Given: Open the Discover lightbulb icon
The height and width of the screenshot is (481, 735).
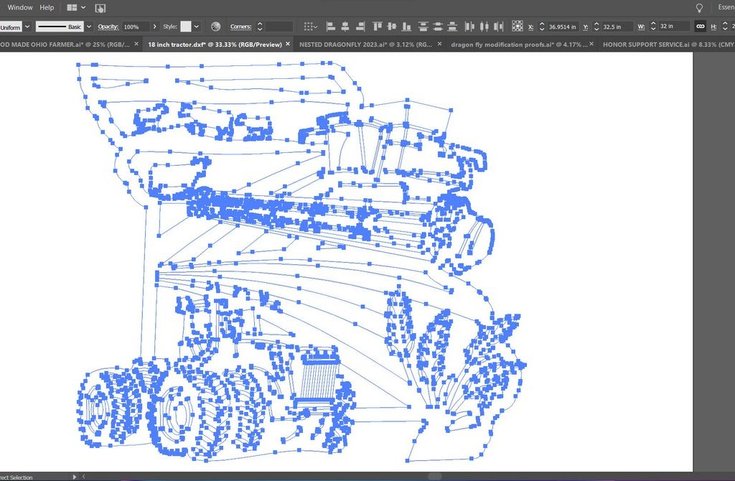Looking at the screenshot, I should (x=699, y=8).
